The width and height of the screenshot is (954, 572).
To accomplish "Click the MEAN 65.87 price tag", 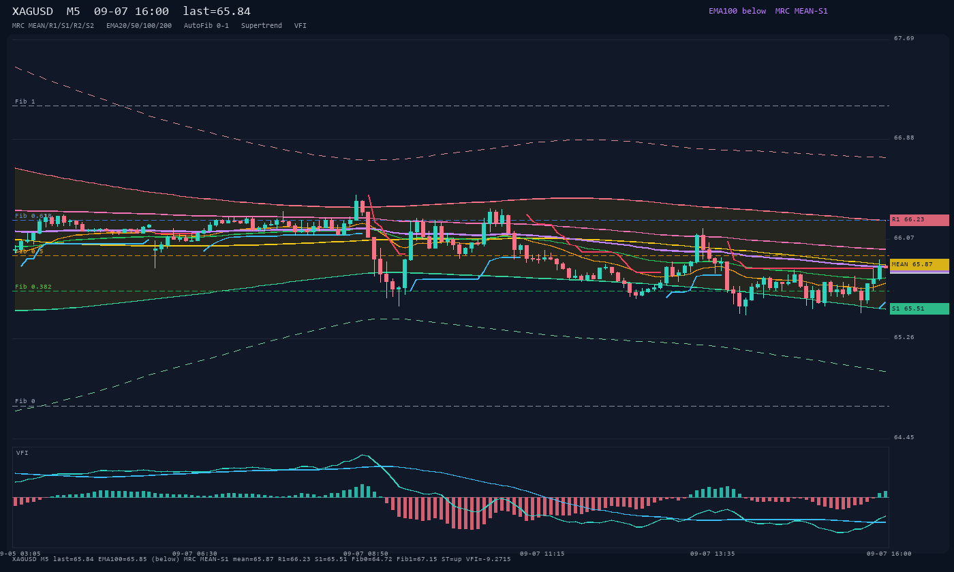I will pyautogui.click(x=919, y=265).
